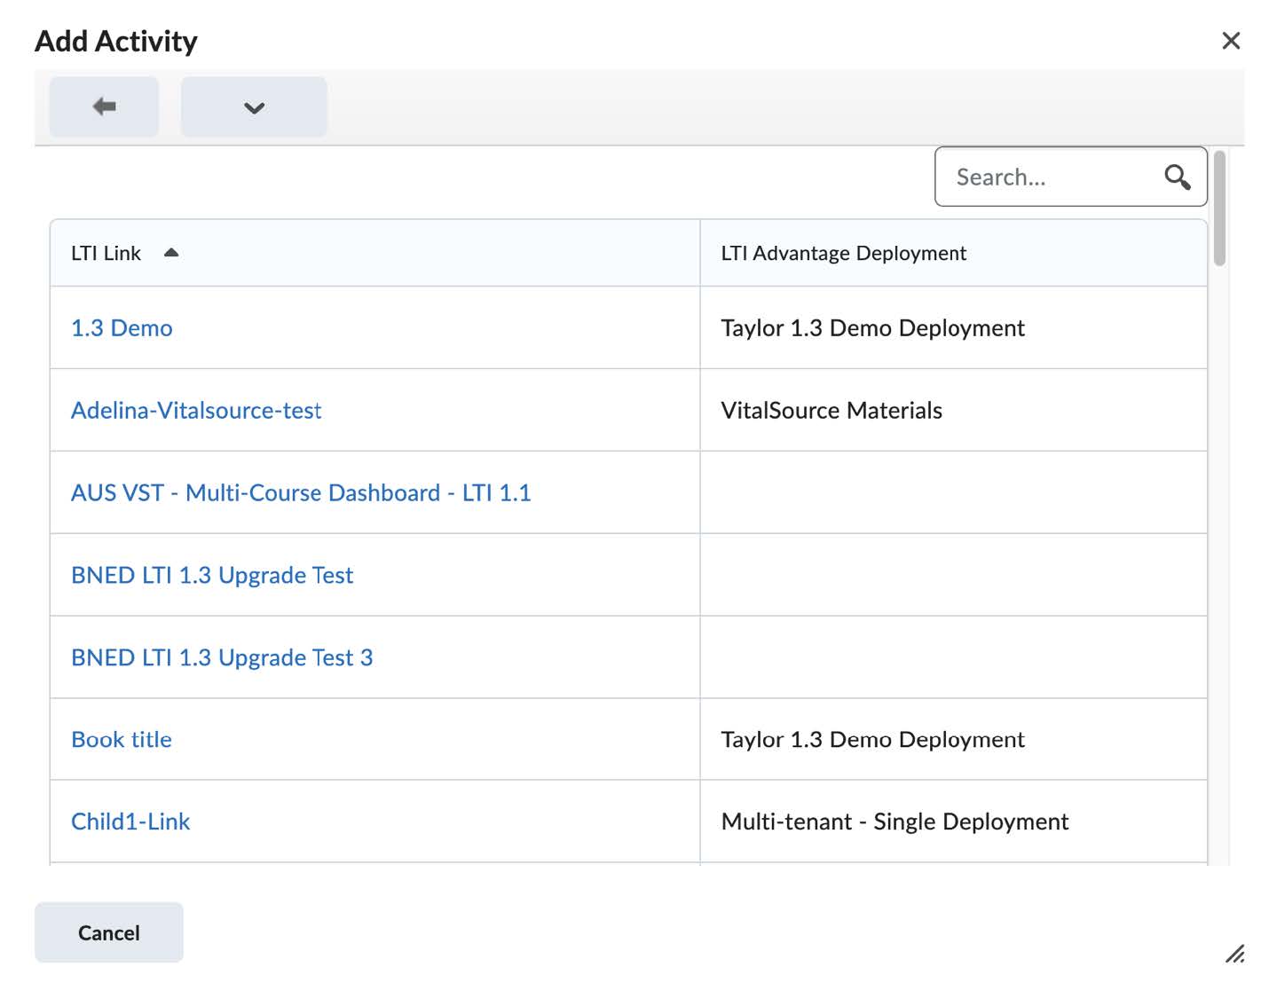Close the Add Activity dialog
1269x983 pixels.
1230,41
